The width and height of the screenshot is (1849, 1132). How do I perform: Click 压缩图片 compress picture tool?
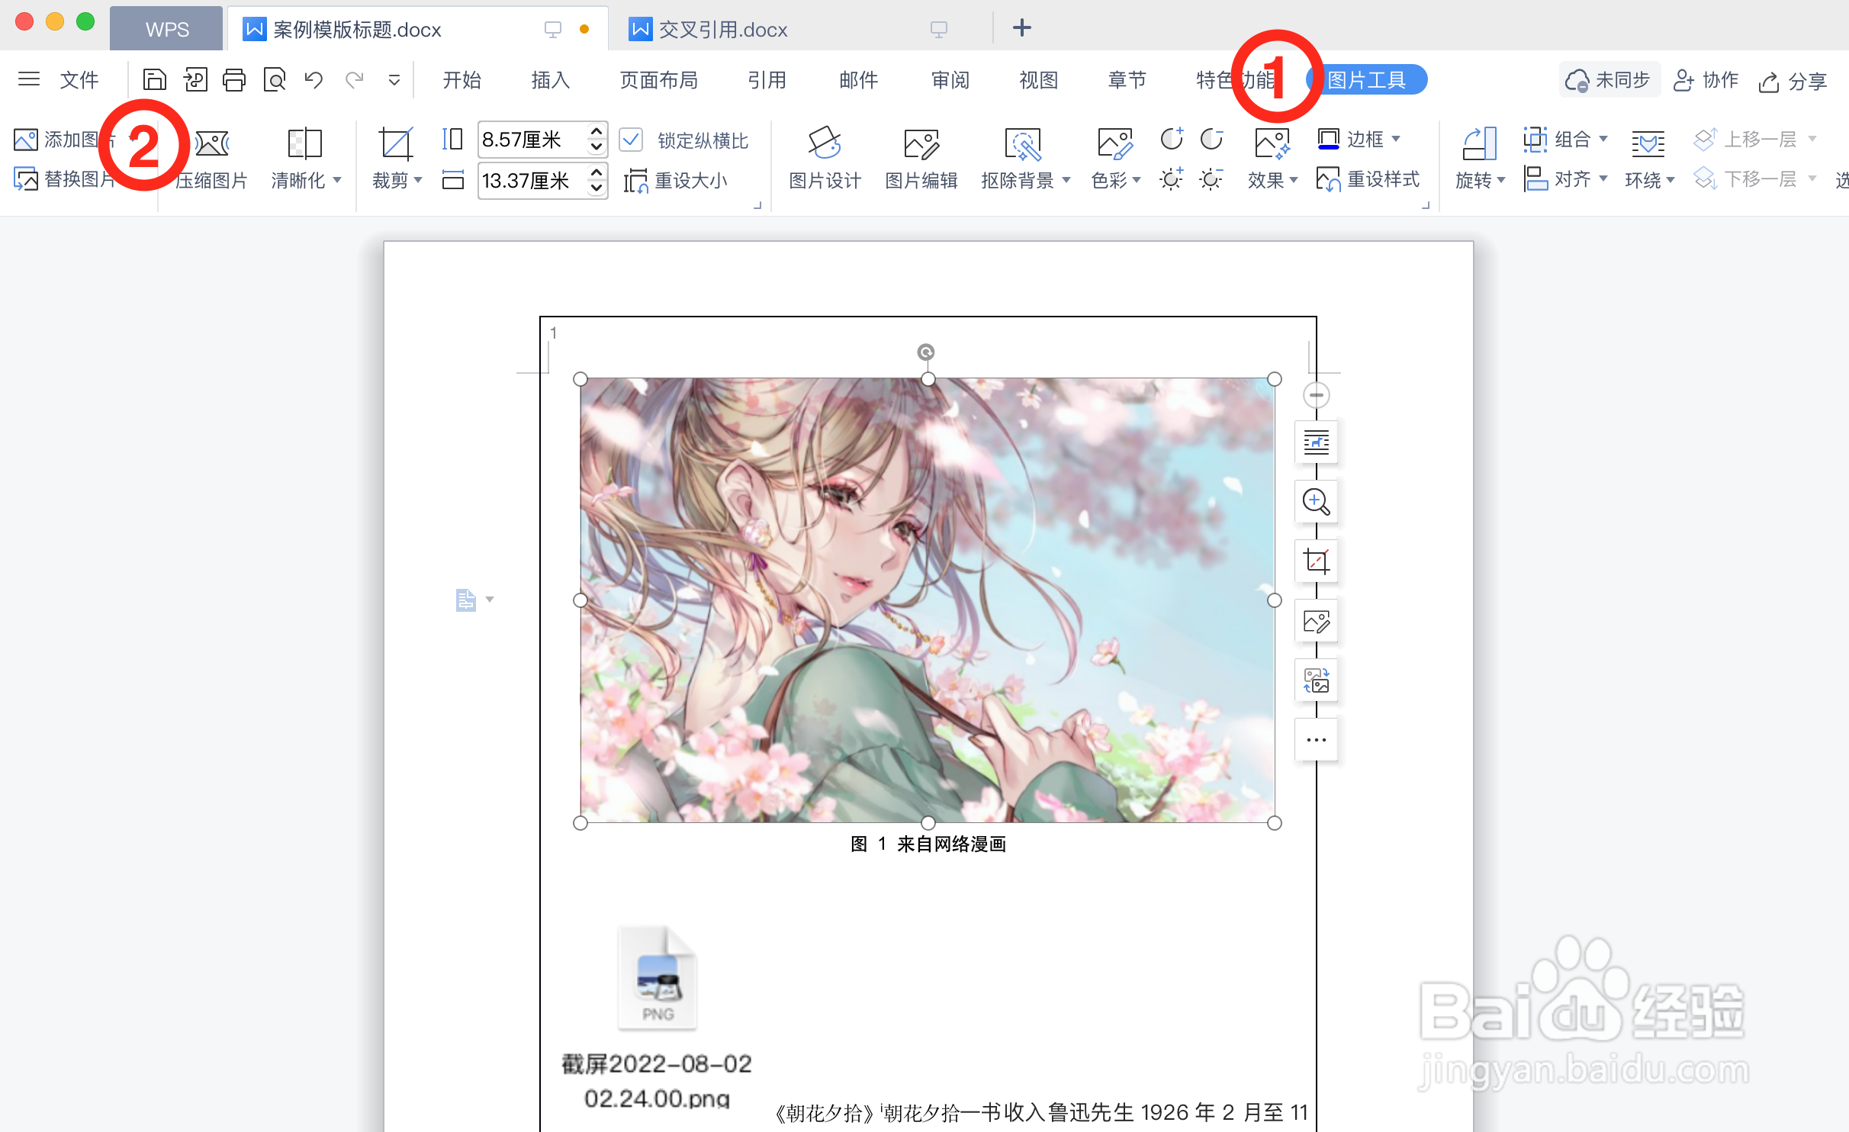(x=211, y=159)
